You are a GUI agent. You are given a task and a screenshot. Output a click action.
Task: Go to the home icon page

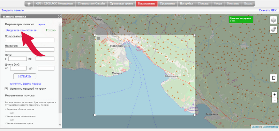tap(29, 3)
